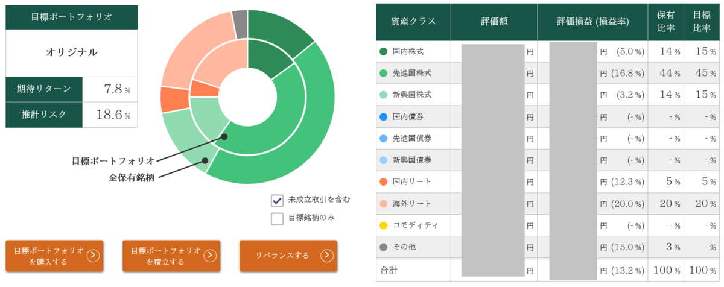Click the 目標ポートフォリオを購入する button

(x=54, y=256)
